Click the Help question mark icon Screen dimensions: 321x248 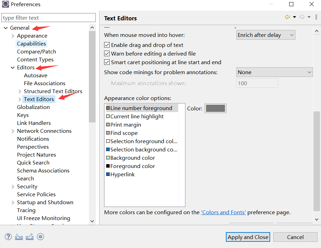pyautogui.click(x=8, y=237)
